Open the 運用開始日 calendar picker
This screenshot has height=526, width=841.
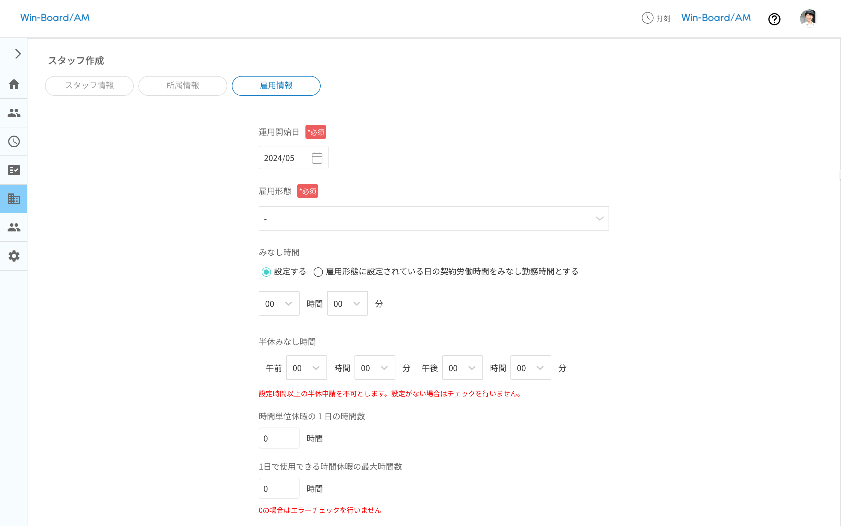(317, 157)
